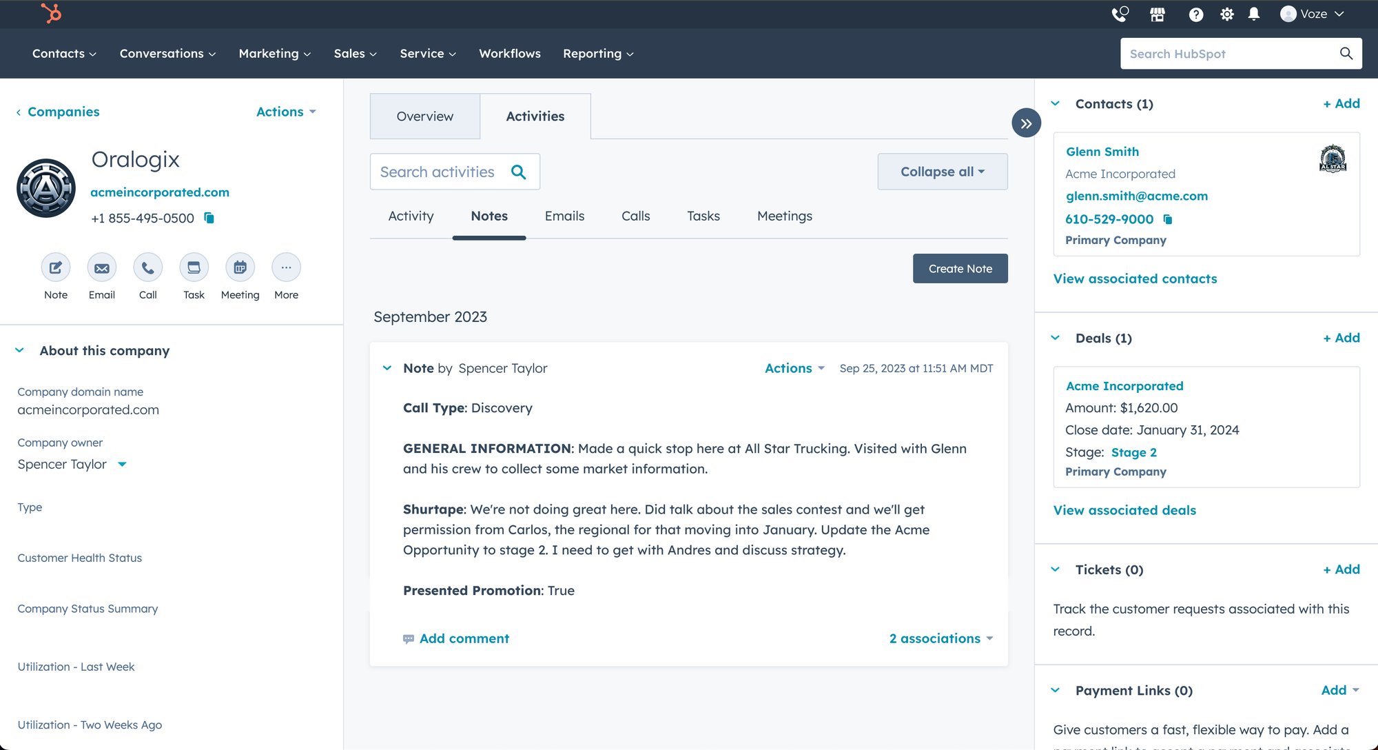
Task: Click the Call phone icon
Action: tap(148, 267)
